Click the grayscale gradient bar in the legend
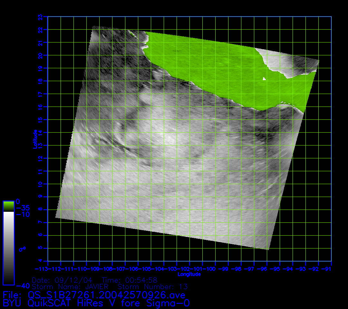The width and height of the screenshot is (348, 309). click(x=8, y=248)
